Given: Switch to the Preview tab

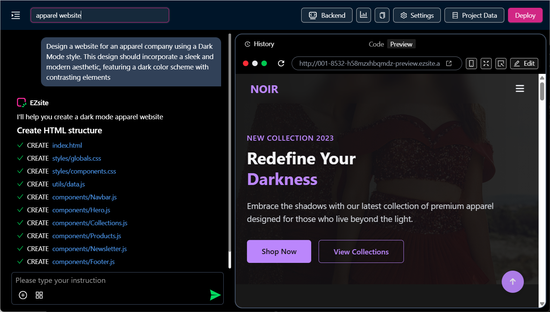Looking at the screenshot, I should tap(401, 44).
